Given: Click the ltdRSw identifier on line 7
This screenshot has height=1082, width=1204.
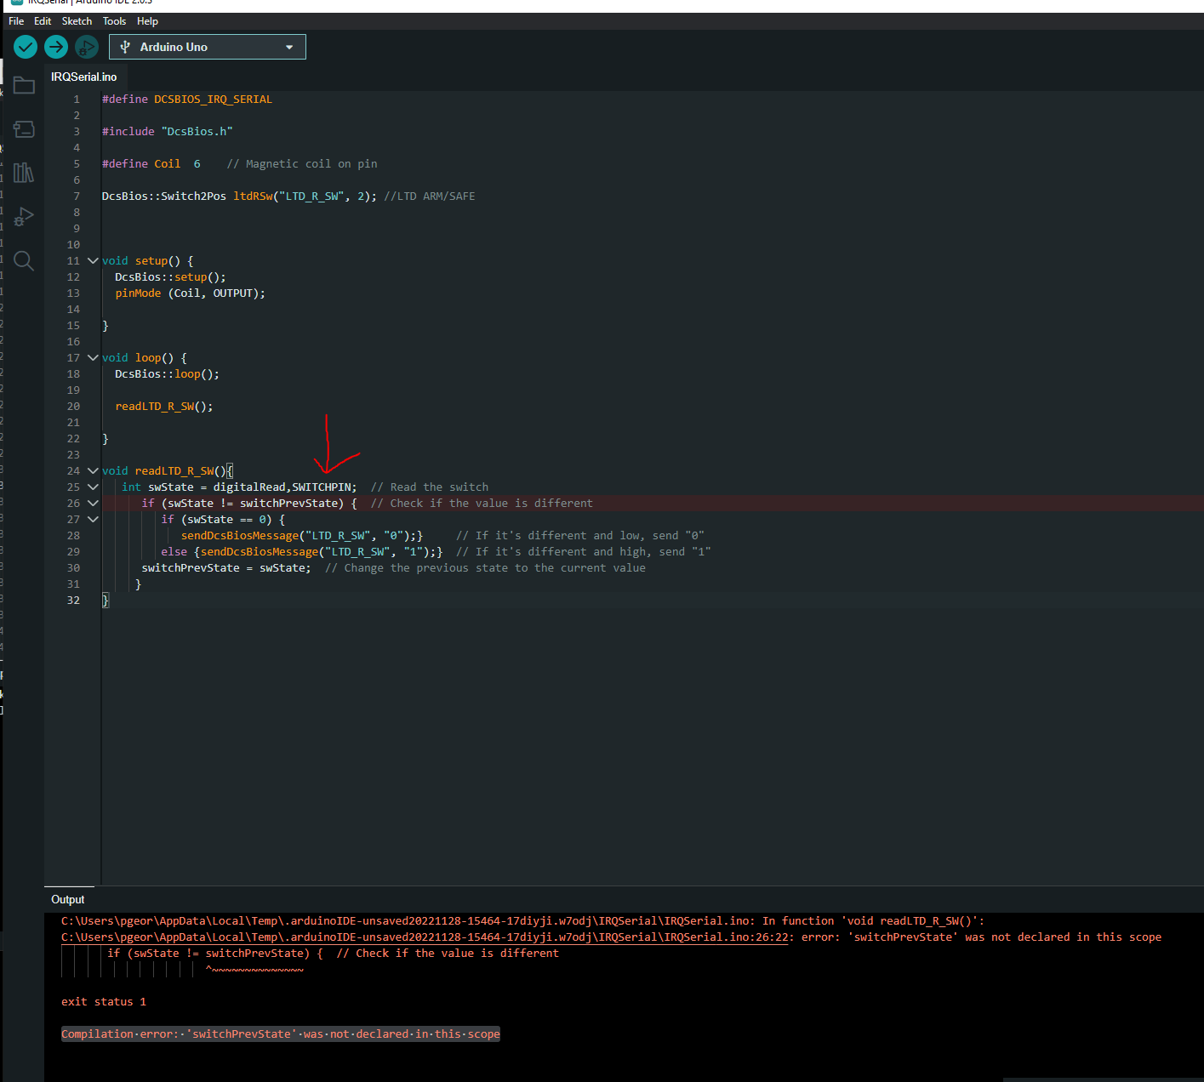Looking at the screenshot, I should tap(253, 196).
